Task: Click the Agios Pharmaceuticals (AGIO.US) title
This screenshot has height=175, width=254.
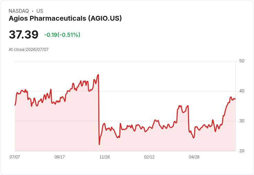Action: tap(65, 18)
